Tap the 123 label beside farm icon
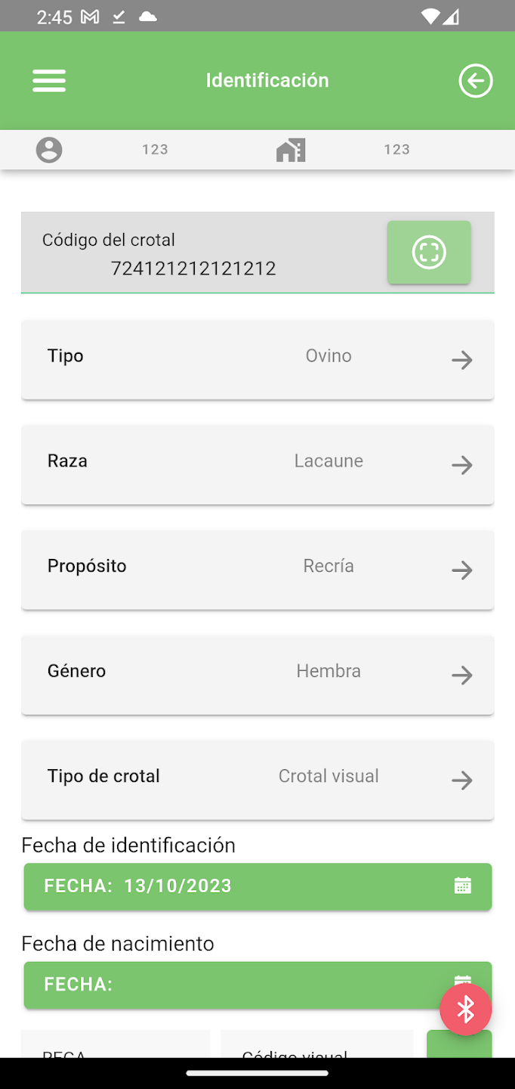 click(x=396, y=150)
